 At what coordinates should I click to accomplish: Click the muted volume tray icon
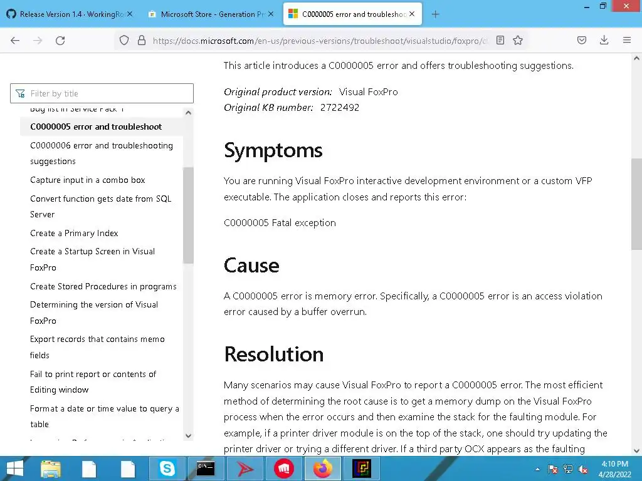point(583,469)
